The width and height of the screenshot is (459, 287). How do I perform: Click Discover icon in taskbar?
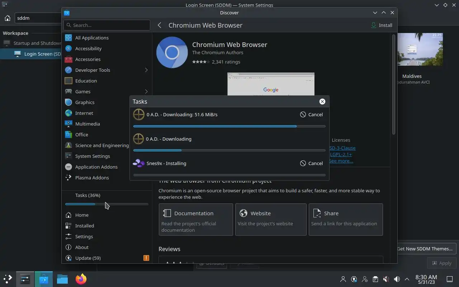pyautogui.click(x=44, y=279)
